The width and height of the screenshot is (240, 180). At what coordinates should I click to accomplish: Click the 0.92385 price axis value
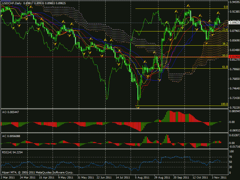coord(235,12)
